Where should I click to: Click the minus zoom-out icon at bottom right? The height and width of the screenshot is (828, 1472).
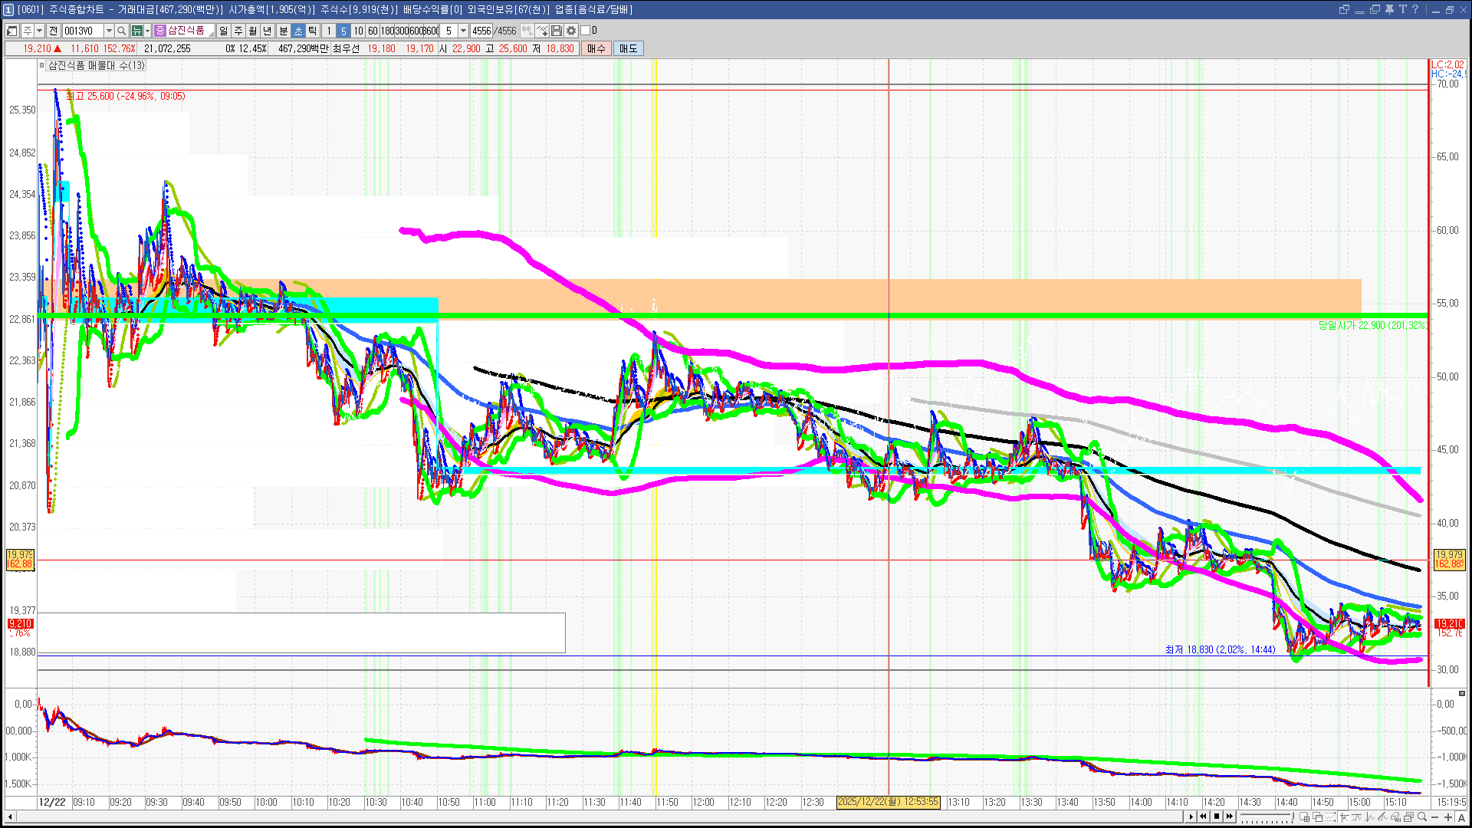(x=1435, y=817)
